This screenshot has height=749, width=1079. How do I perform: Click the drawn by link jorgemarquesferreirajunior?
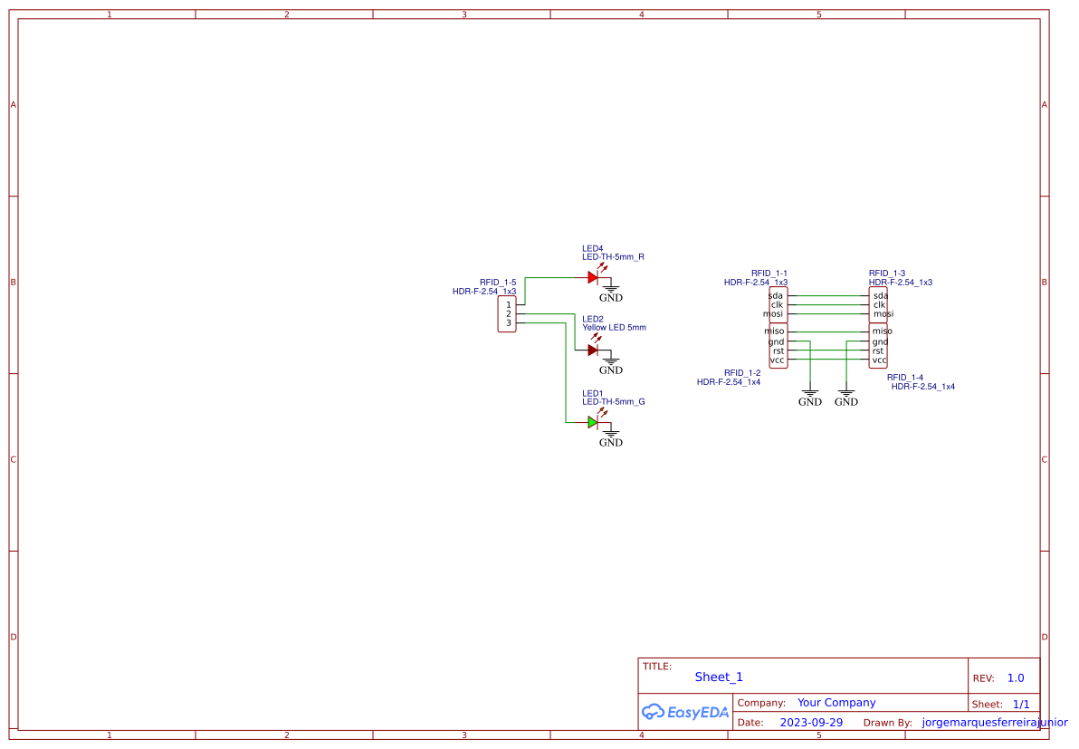pos(992,723)
